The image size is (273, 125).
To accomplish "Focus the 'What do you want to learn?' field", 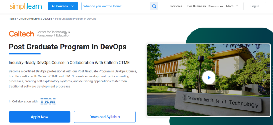I will coord(116,6).
